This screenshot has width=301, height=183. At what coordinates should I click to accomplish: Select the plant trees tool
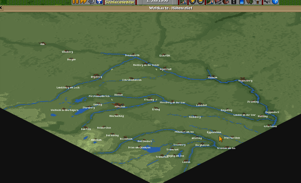(250, 2)
